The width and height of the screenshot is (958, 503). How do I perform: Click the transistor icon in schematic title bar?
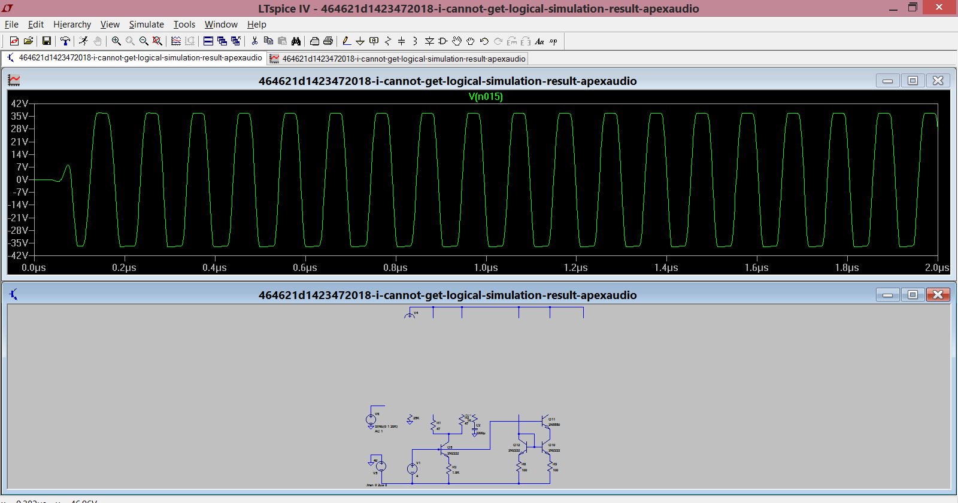coord(14,294)
